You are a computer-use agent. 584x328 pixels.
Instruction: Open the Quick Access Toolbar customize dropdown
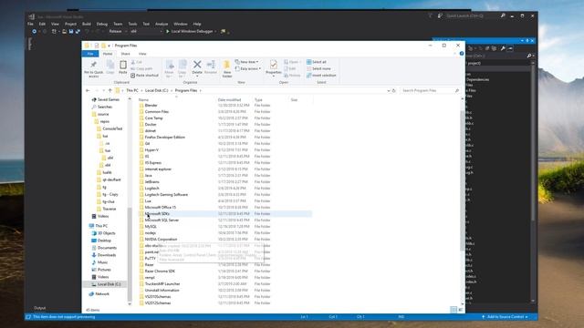click(109, 46)
